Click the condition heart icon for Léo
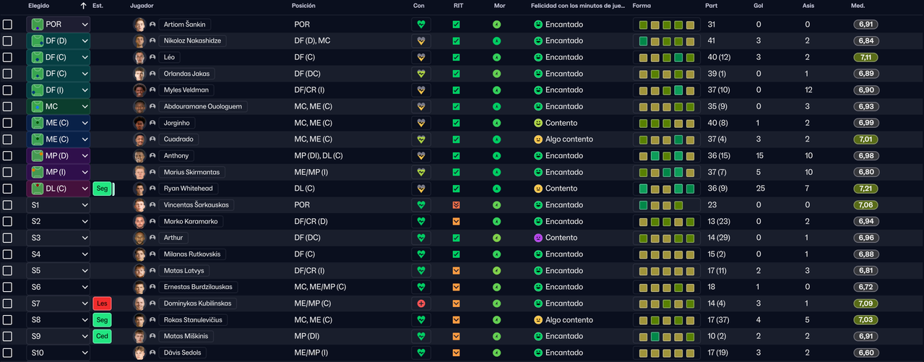Viewport: 924px width, 362px height. (x=421, y=57)
